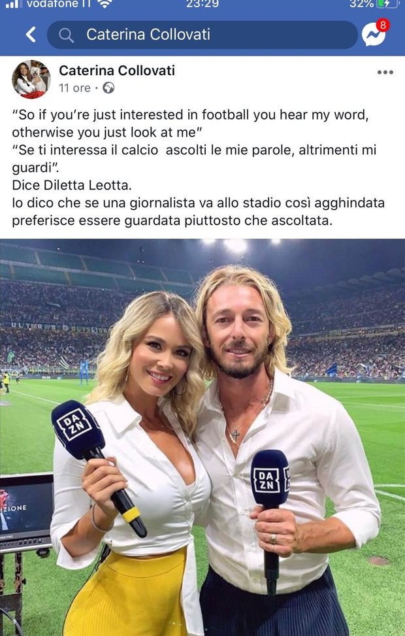The image size is (405, 636).
Task: Tap the Dice Diletta Leotta text line
Action: pos(72,186)
